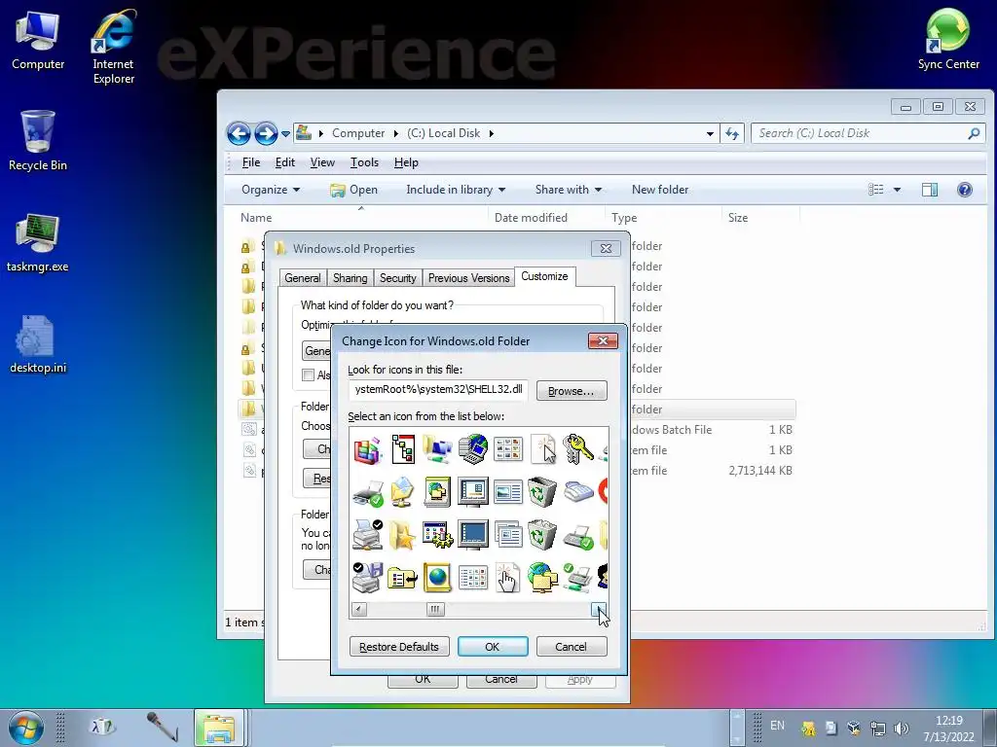Click the Search (C:) Local Disk box
997x747 pixels.
click(868, 133)
